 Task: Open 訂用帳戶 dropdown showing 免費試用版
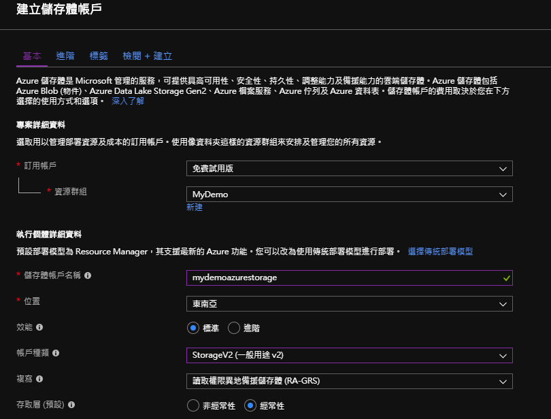(x=349, y=169)
